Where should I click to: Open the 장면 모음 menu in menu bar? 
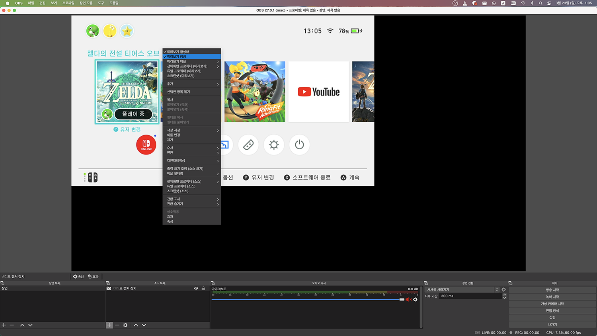coord(86,3)
